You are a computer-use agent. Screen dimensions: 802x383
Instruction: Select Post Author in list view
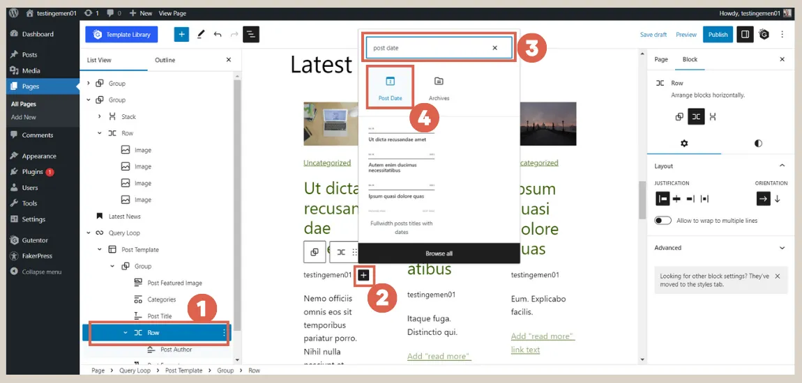[176, 350]
